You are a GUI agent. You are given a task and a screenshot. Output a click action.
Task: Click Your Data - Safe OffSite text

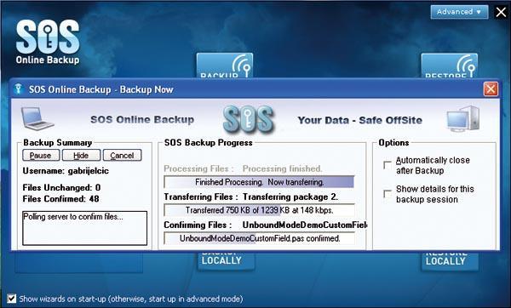click(359, 120)
